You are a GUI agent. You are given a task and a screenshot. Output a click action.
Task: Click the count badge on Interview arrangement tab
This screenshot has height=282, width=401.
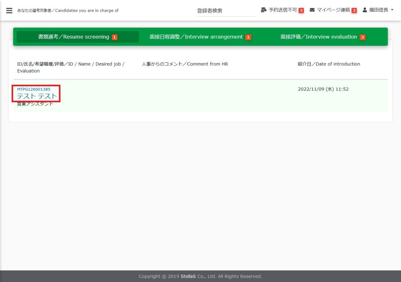coord(248,37)
